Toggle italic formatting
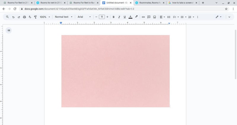This screenshot has height=125, width=237. tap(119, 17)
